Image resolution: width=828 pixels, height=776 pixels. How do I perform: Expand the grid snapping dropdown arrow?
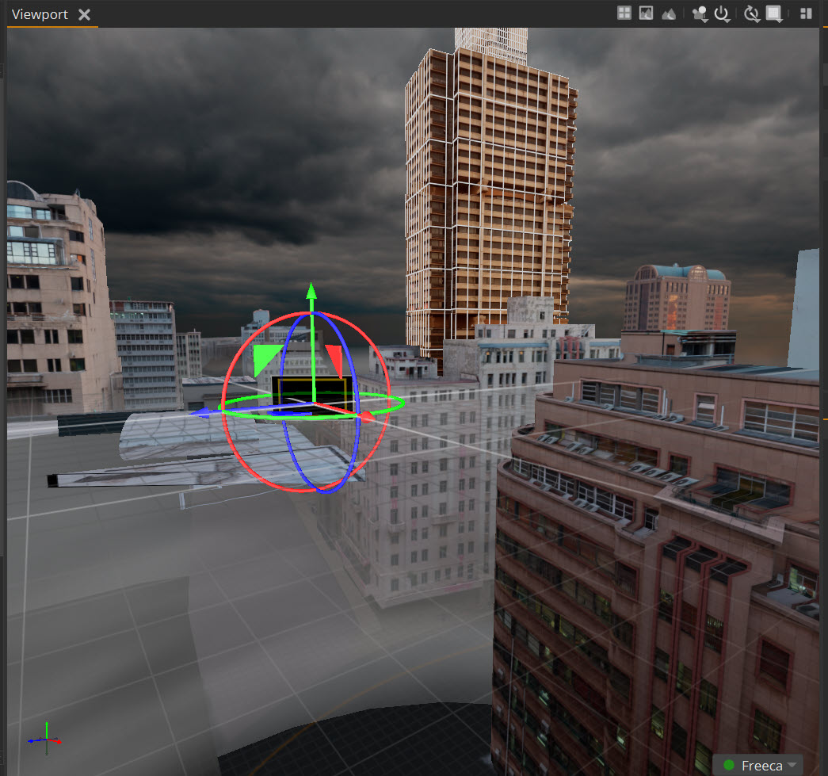[780, 20]
